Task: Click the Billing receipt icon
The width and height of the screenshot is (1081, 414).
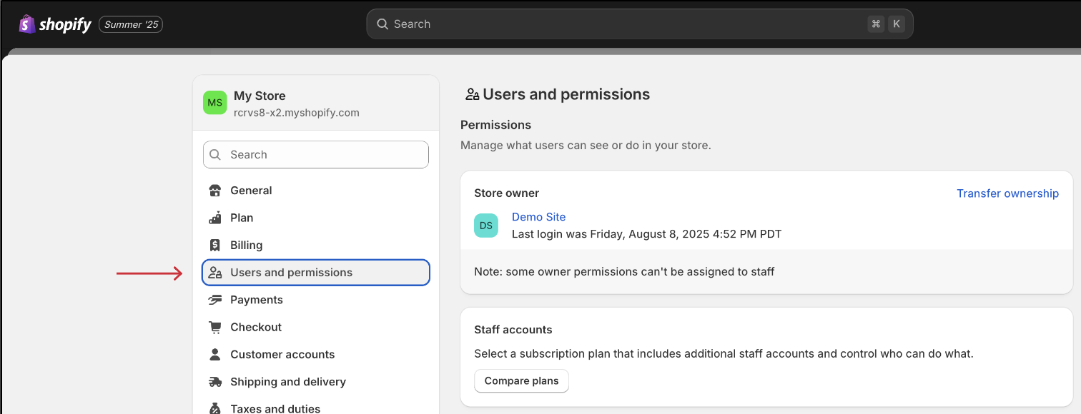Action: [215, 245]
